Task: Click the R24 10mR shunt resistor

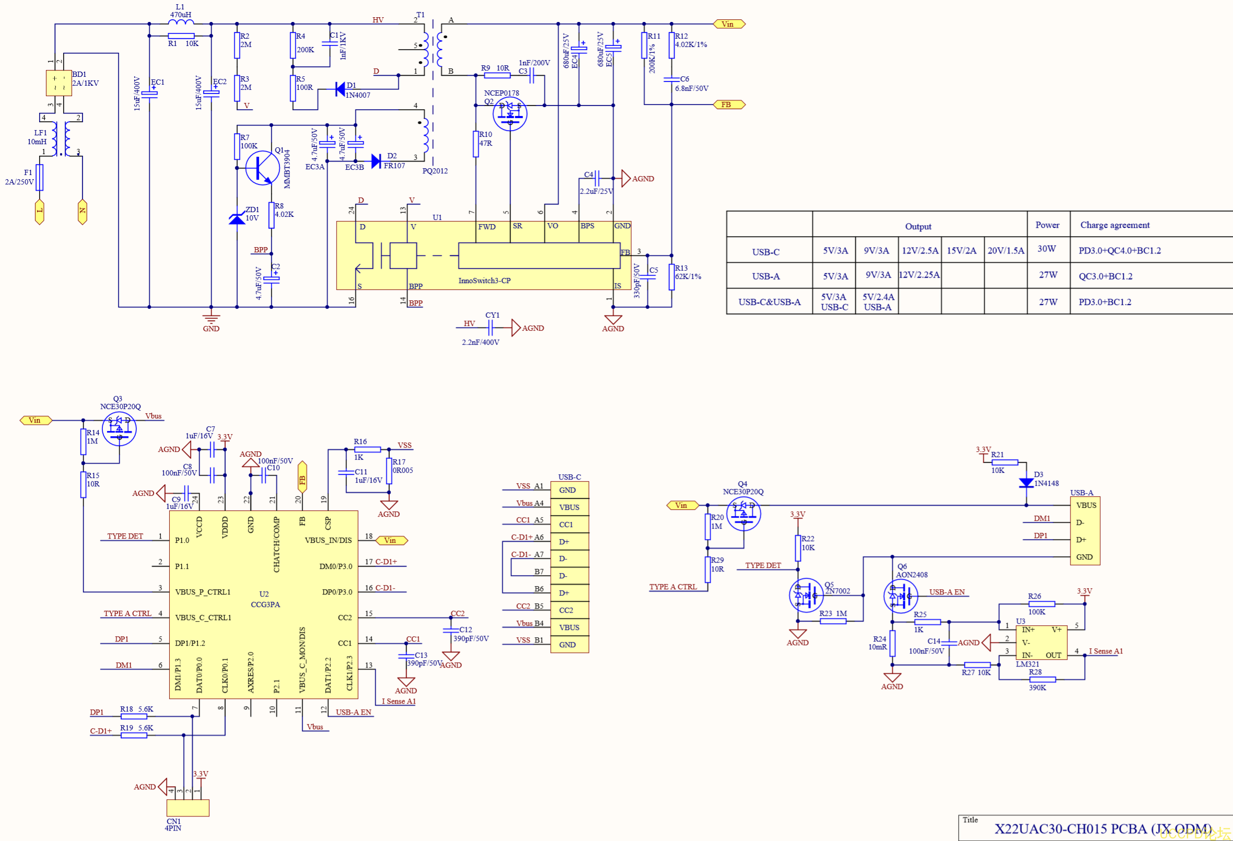Action: [892, 643]
